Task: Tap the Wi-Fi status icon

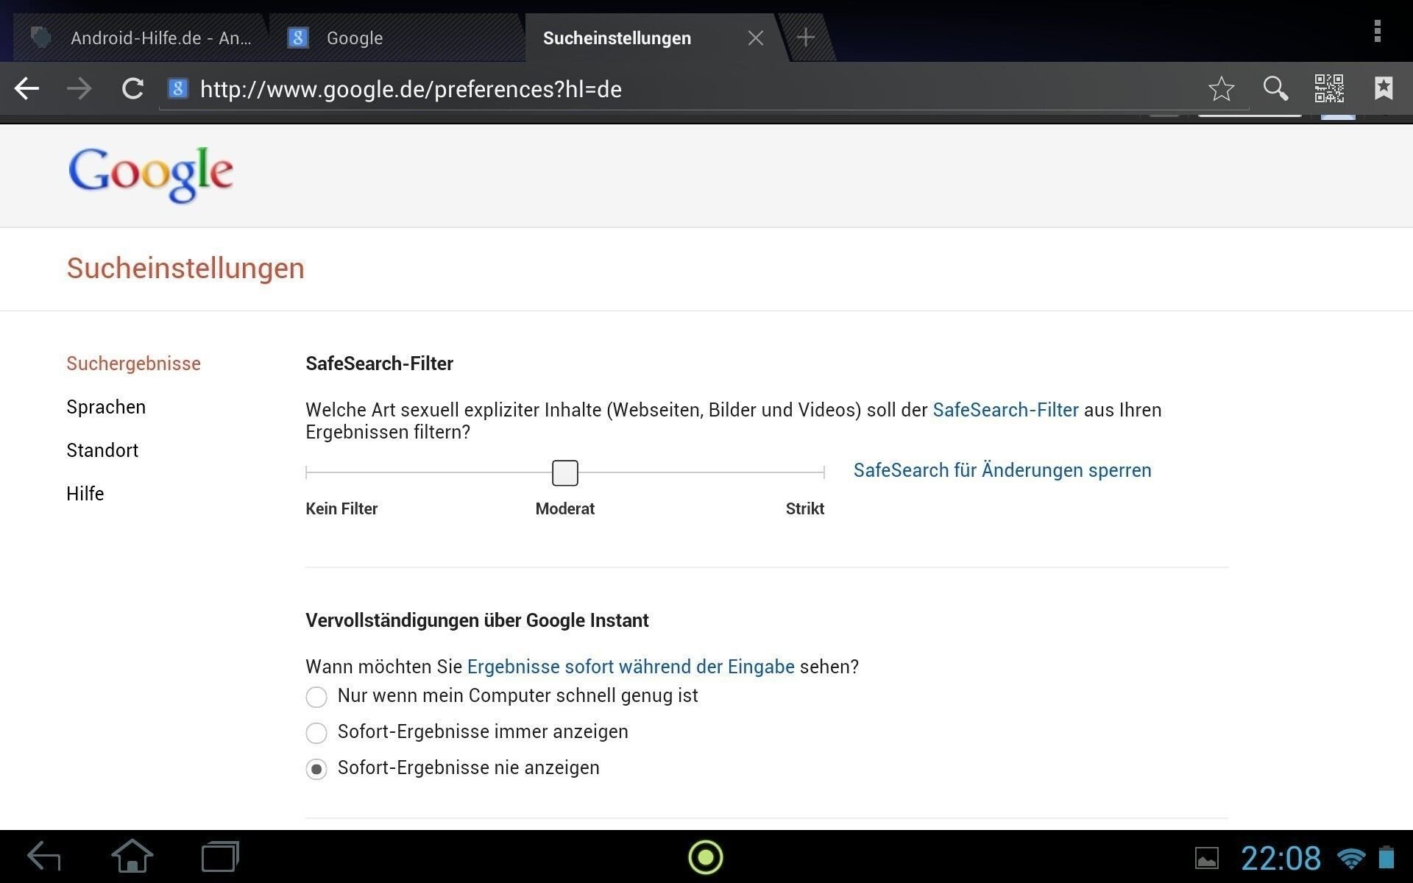Action: (x=1351, y=858)
